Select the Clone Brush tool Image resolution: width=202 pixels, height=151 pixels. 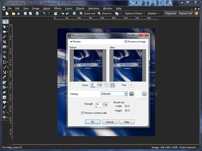(4, 62)
